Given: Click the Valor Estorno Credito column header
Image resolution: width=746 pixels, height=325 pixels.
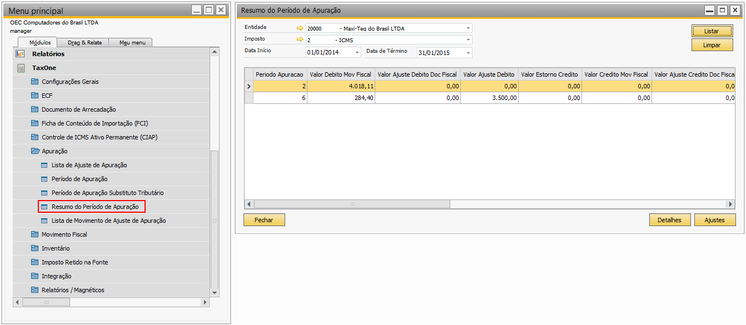Looking at the screenshot, I should click(550, 74).
